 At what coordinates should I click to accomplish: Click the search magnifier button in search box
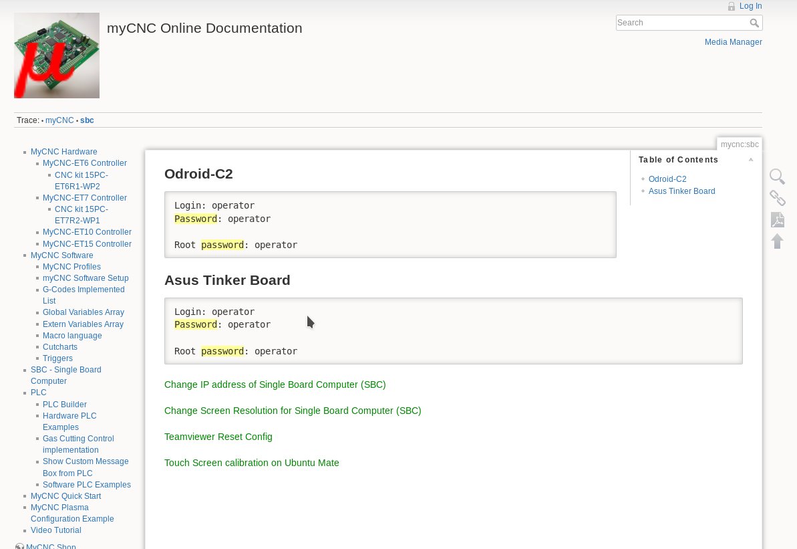tap(754, 23)
